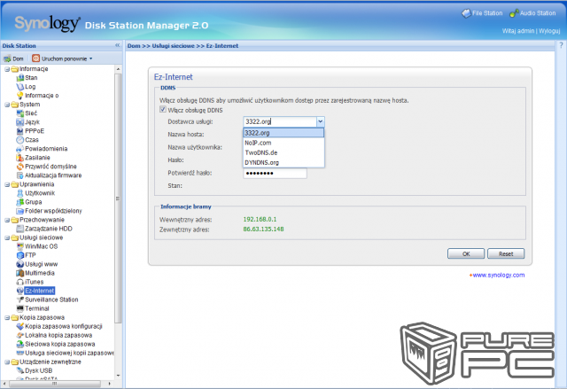Click the Dom home toolbar button
This screenshot has height=389, width=567.
[x=14, y=58]
